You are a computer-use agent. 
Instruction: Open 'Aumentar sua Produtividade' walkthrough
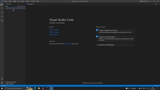click(115, 45)
